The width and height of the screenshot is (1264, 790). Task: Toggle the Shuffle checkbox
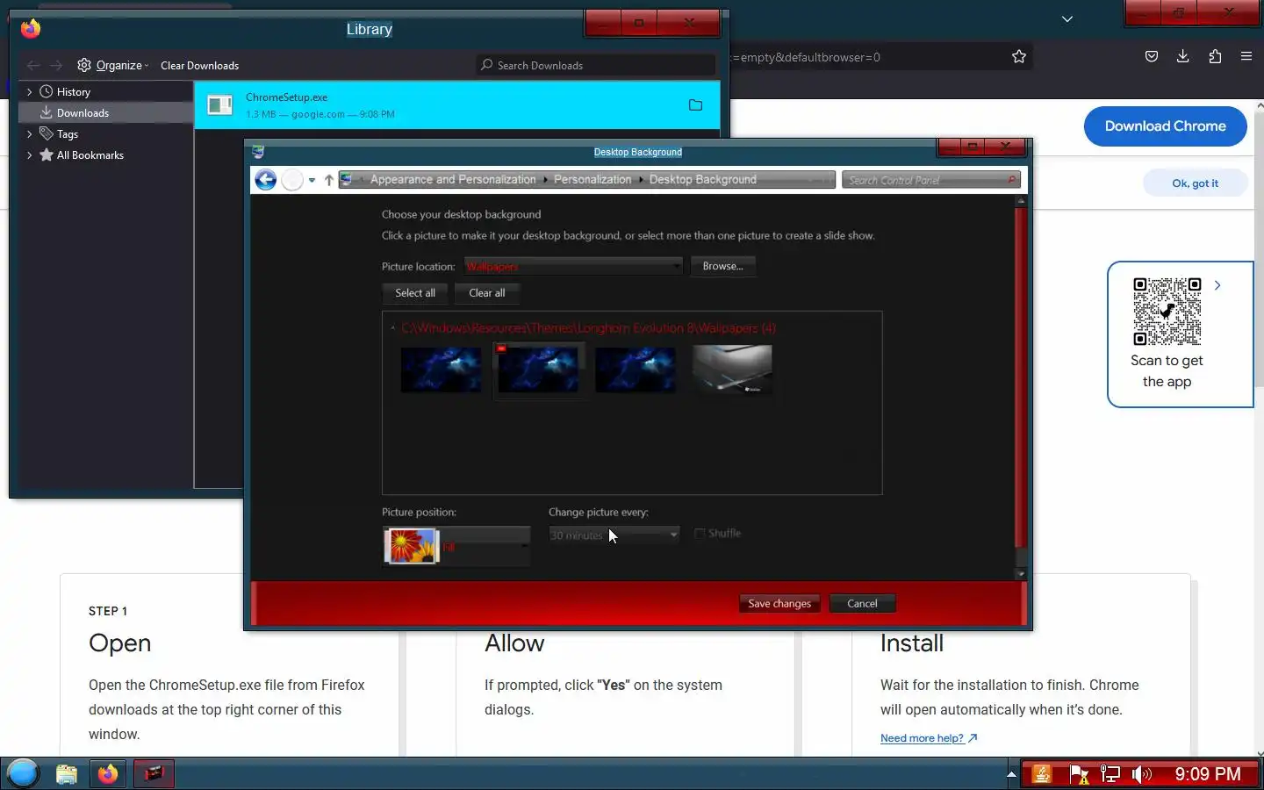click(700, 534)
